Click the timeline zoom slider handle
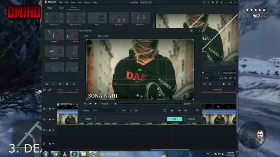 (224, 84)
